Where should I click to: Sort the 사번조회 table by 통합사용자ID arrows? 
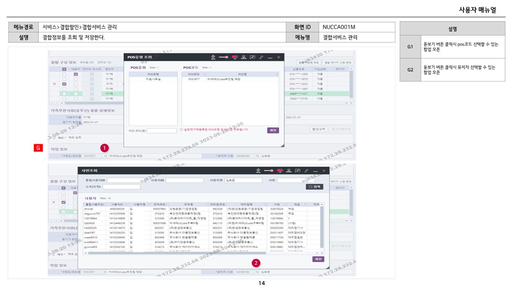(104, 205)
